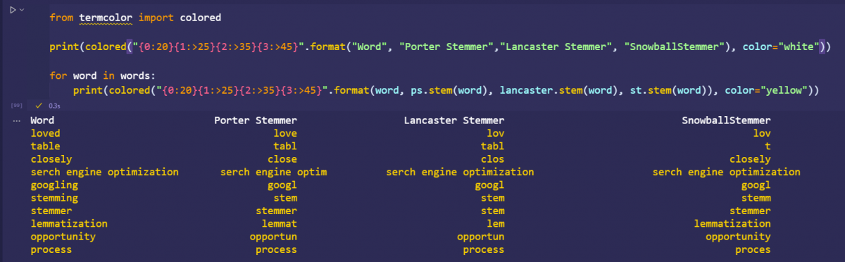845x262 pixels.
Task: Open the output ellipsis menu
Action: tap(17, 120)
